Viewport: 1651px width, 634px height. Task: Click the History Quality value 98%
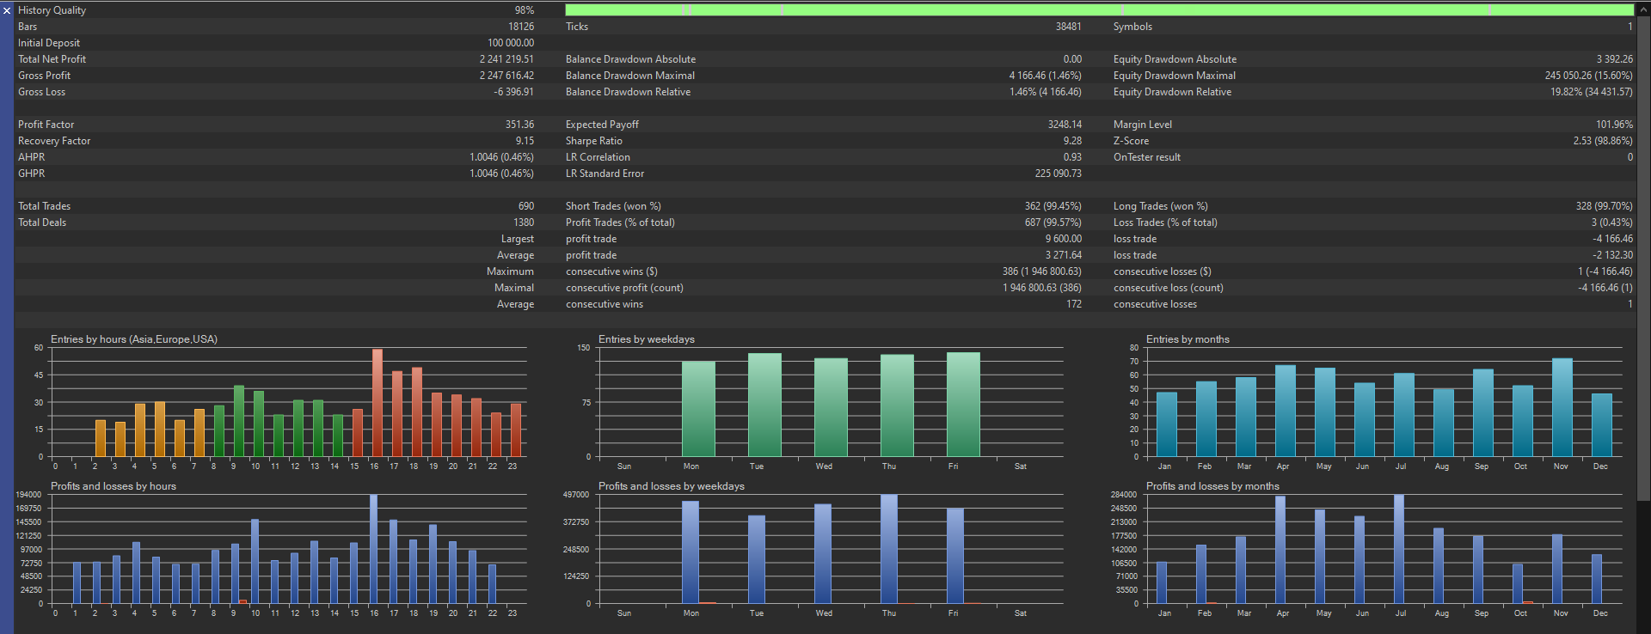pos(525,10)
